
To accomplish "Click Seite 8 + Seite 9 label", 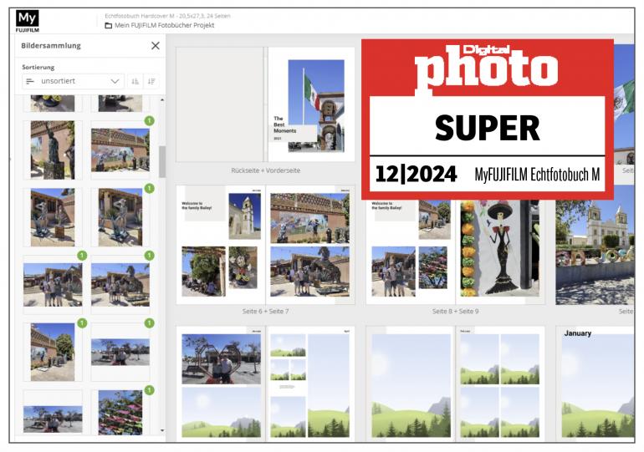I will 455,312.
